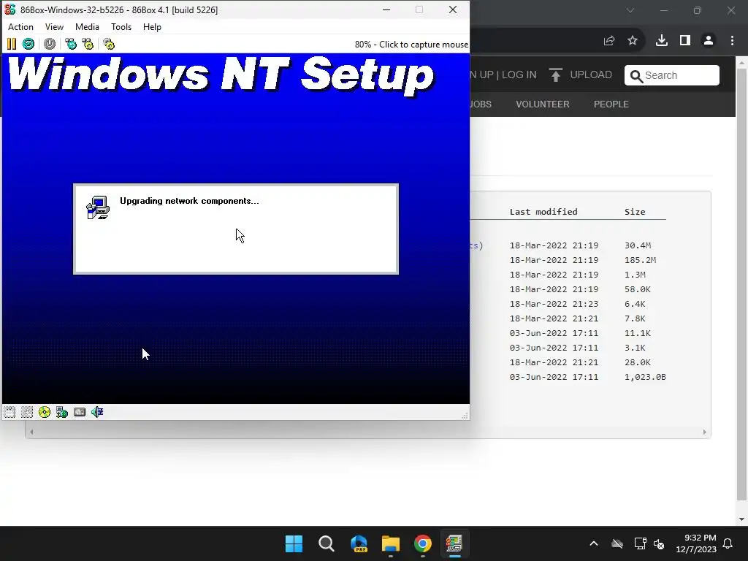Click the second floppy drive status icon
The width and height of the screenshot is (748, 561).
(x=27, y=412)
